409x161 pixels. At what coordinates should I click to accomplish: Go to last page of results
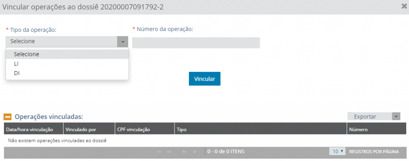point(195,151)
